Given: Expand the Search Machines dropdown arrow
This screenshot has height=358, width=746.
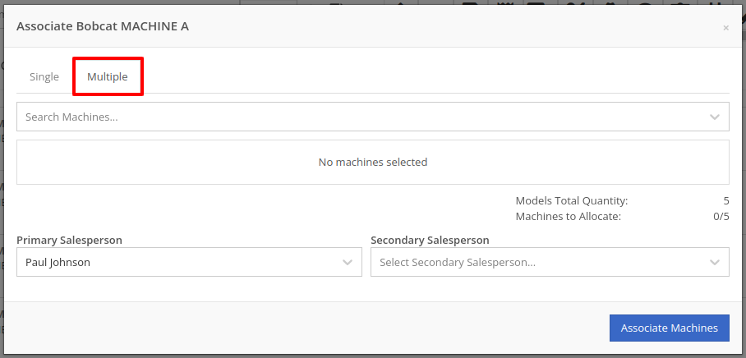Looking at the screenshot, I should tap(715, 117).
